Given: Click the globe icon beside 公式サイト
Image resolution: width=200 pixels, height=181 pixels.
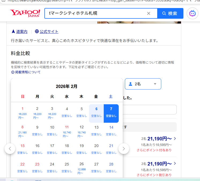Looking at the screenshot, I should (x=37, y=31).
